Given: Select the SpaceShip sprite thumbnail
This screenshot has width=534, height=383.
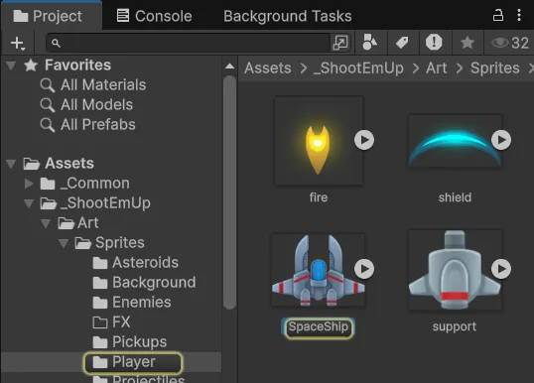Looking at the screenshot, I should (318, 270).
